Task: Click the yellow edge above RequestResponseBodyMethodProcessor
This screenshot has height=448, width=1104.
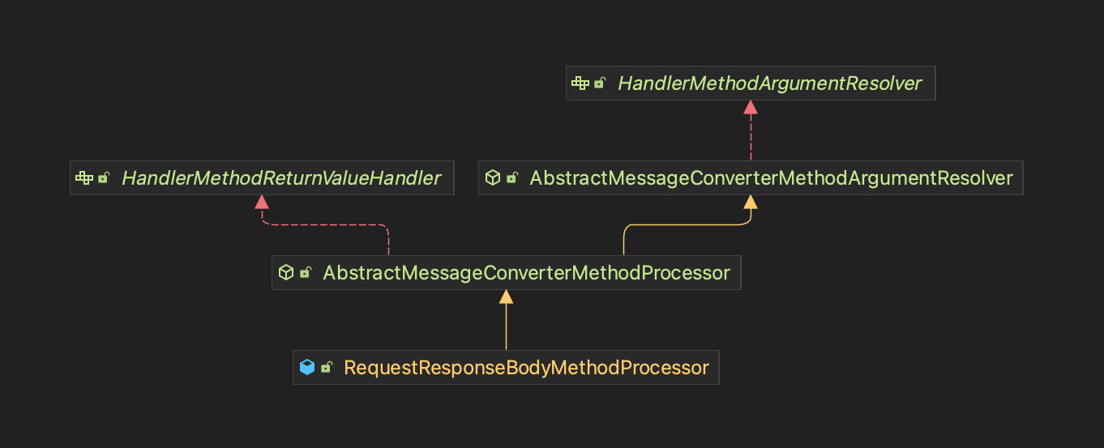Action: click(506, 328)
